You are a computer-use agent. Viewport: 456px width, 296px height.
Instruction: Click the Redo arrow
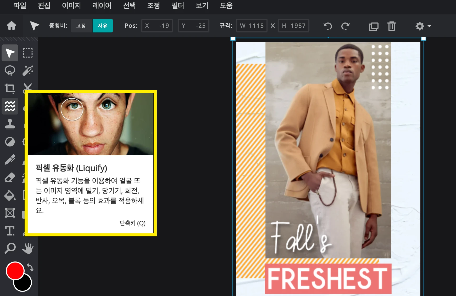tap(345, 26)
